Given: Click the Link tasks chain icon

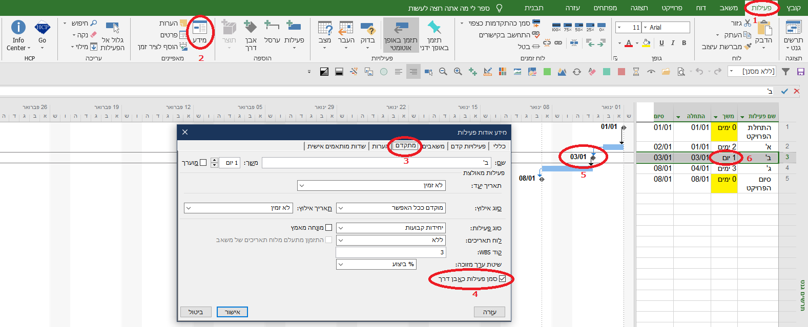Looking at the screenshot, I should pyautogui.click(x=558, y=43).
